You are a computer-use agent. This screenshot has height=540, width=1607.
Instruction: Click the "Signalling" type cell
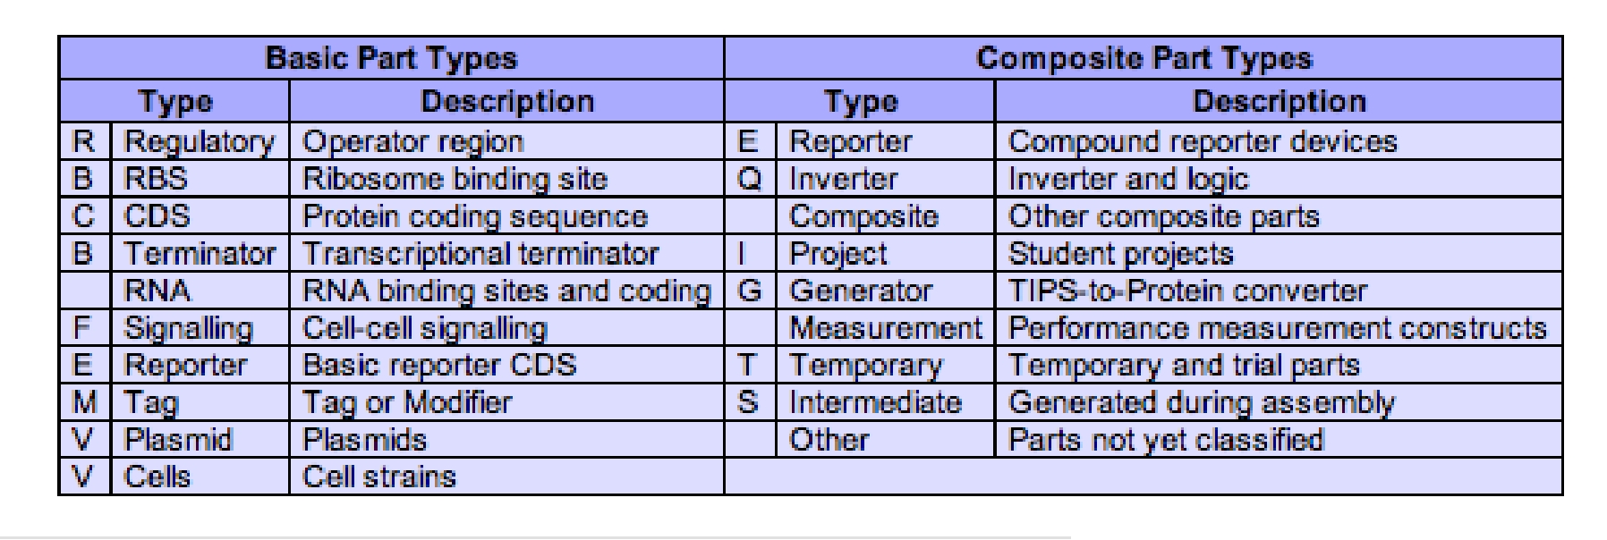[188, 329]
